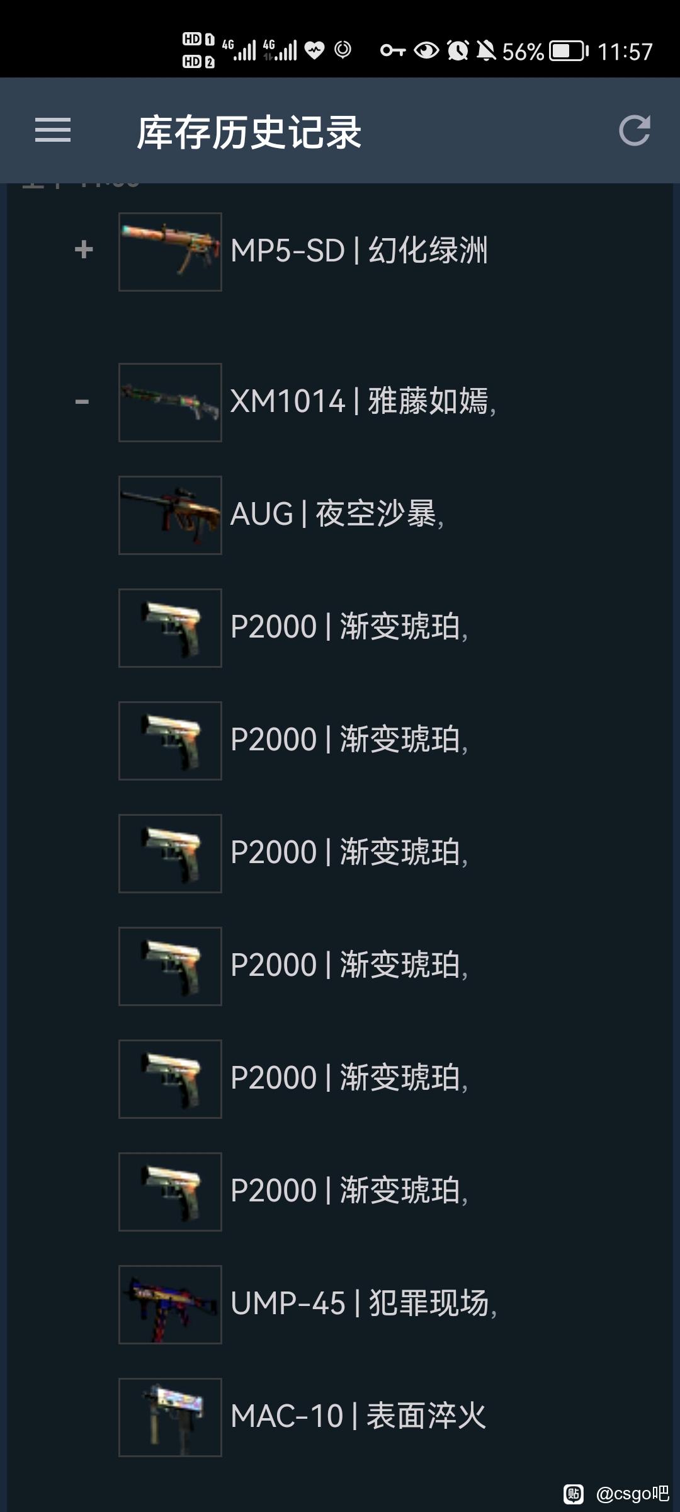The height and width of the screenshot is (1512, 680).
Task: Open MAC-10 | 表面淬火 item link
Action: click(358, 1416)
